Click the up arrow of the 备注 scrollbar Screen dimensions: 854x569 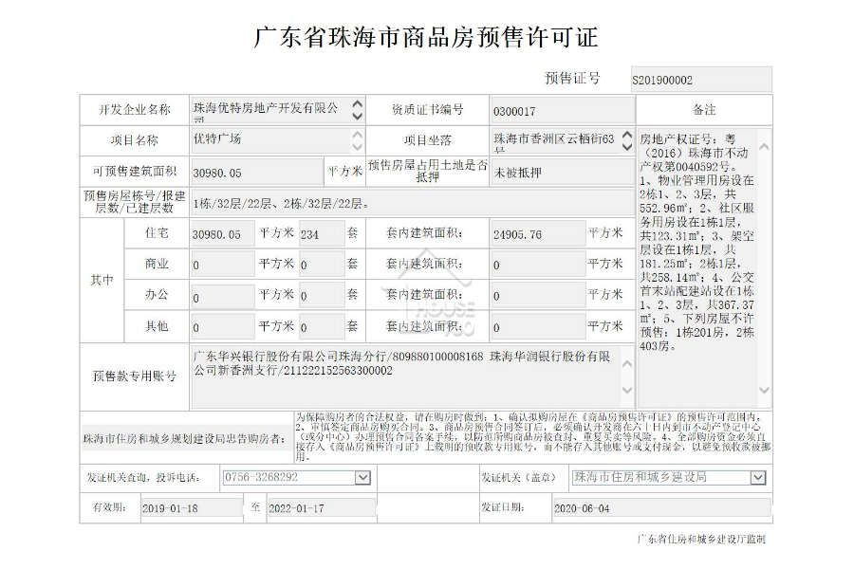(x=764, y=146)
